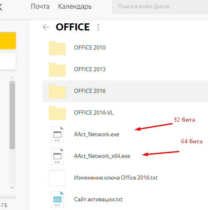The width and height of the screenshot is (208, 210).
Task: Open the Почта link
Action: (40, 7)
